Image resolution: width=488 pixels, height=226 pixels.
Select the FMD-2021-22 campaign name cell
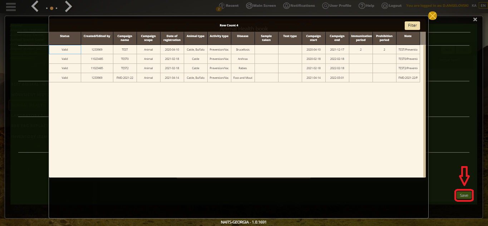tap(125, 77)
